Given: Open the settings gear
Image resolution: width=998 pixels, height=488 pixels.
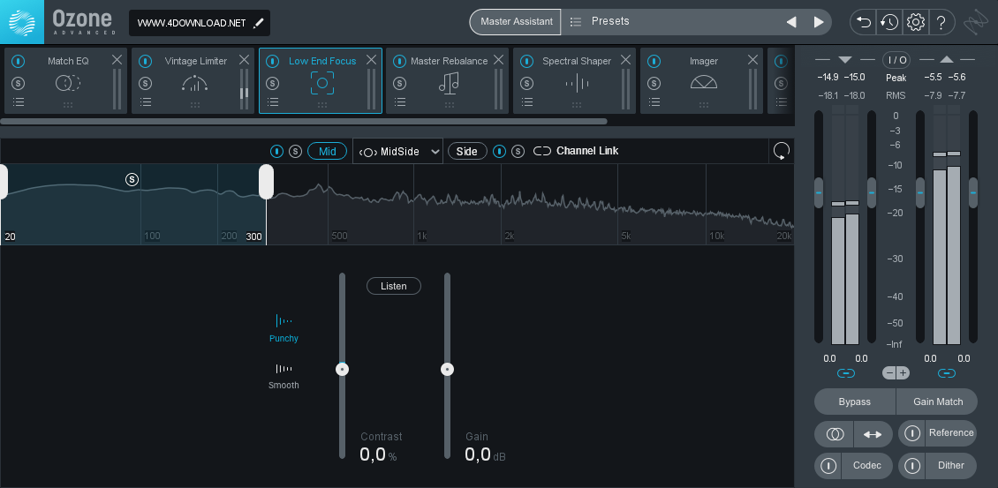Looking at the screenshot, I should (x=915, y=22).
